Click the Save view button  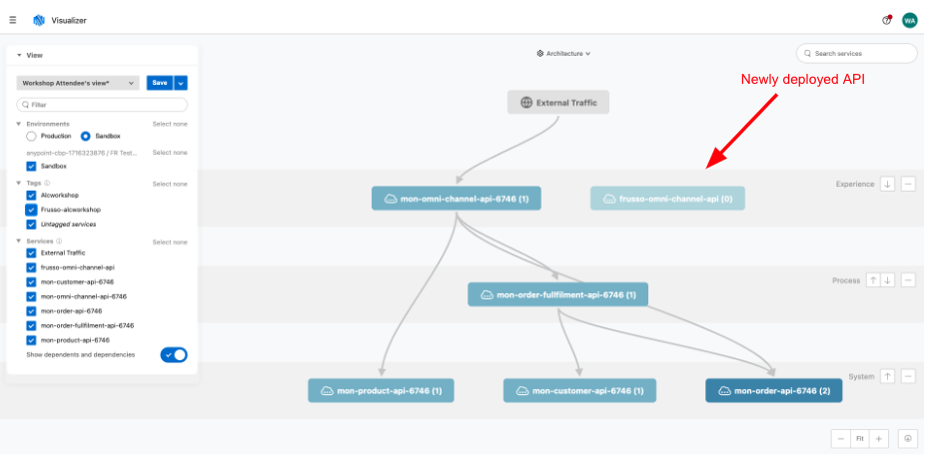tap(159, 83)
